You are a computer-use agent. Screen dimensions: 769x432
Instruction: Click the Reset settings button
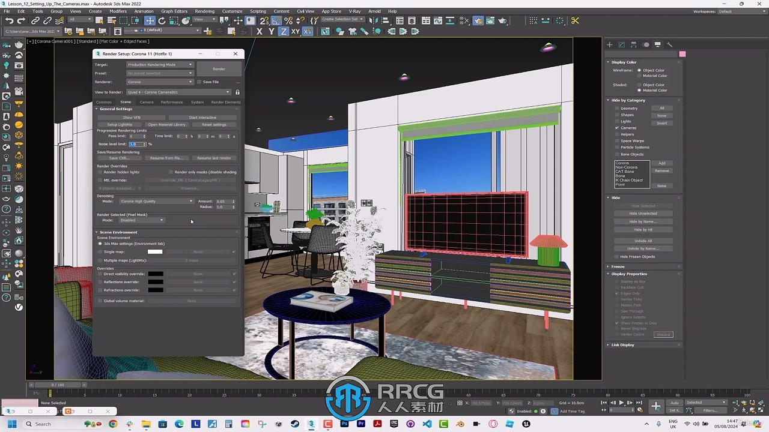(x=214, y=125)
